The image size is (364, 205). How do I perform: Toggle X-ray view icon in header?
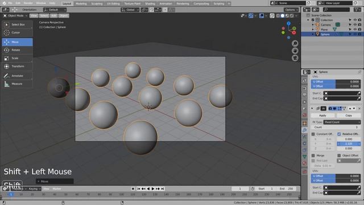pos(272,16)
